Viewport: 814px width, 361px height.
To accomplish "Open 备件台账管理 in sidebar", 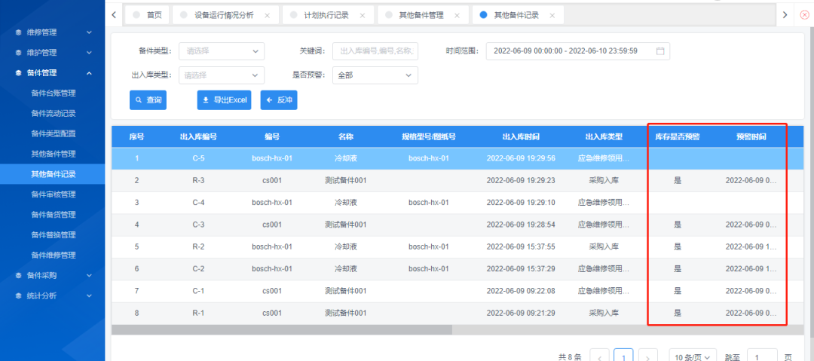I will [54, 93].
